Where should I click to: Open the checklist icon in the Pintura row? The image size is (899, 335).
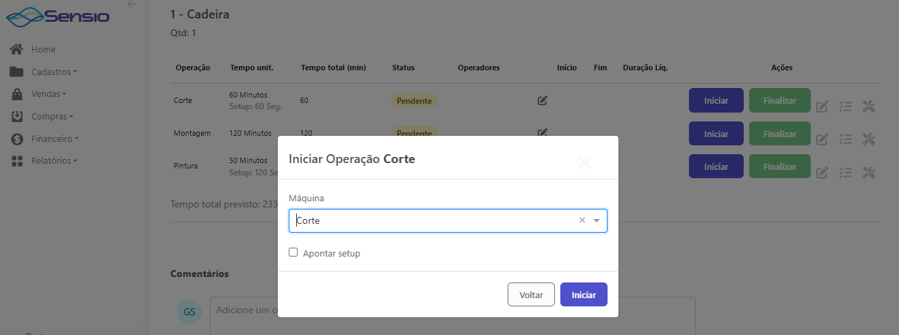click(x=846, y=173)
